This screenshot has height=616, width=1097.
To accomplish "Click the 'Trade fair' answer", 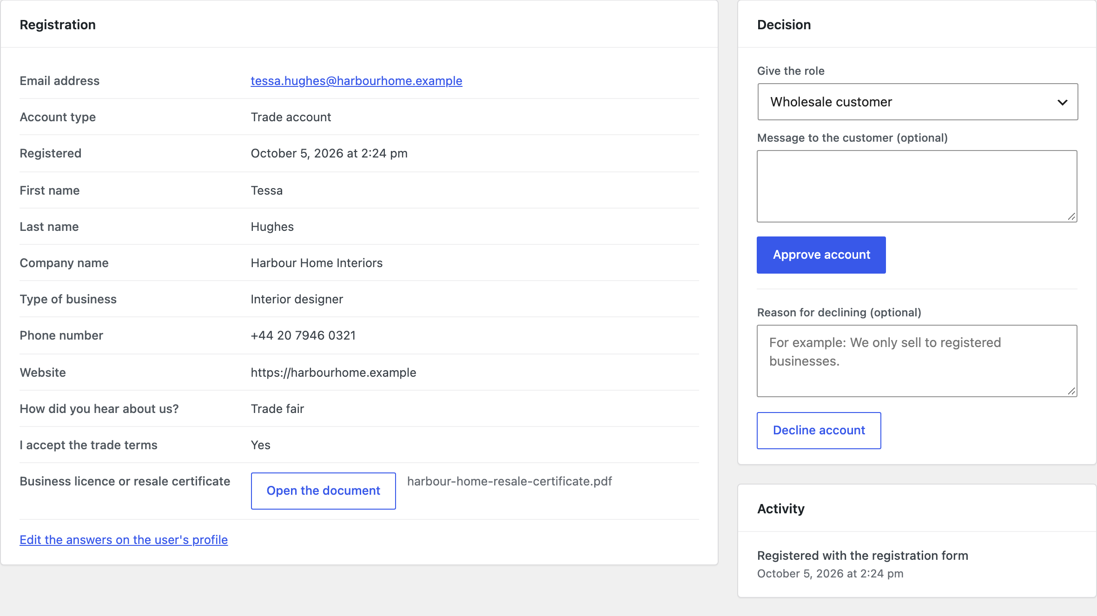I will click(x=277, y=409).
